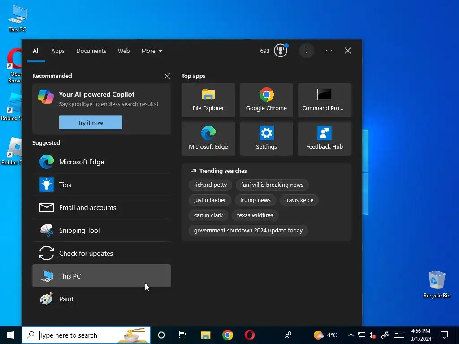459x344 pixels.
Task: Open File Explorer on the taskbar
Action: [x=205, y=335]
